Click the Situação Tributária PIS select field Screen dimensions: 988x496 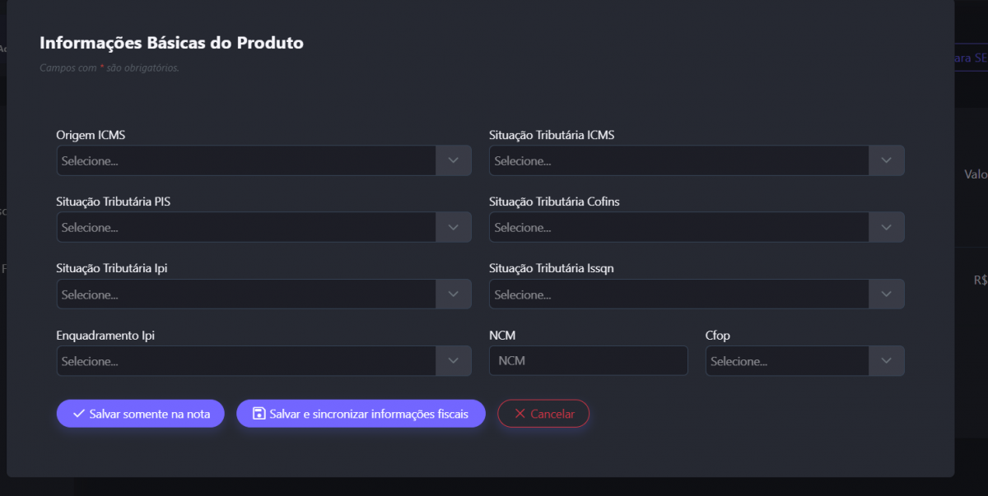[245, 227]
